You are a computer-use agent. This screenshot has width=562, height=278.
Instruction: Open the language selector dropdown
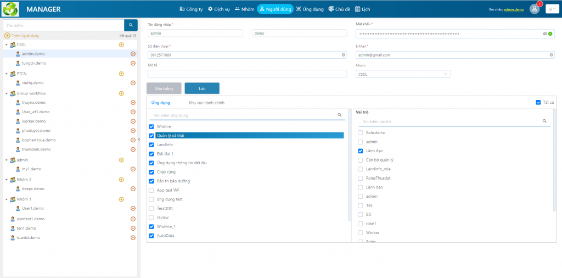551,9
